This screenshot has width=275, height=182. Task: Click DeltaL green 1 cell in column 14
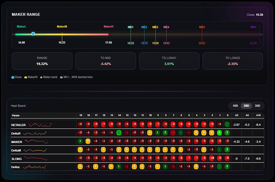119,166
